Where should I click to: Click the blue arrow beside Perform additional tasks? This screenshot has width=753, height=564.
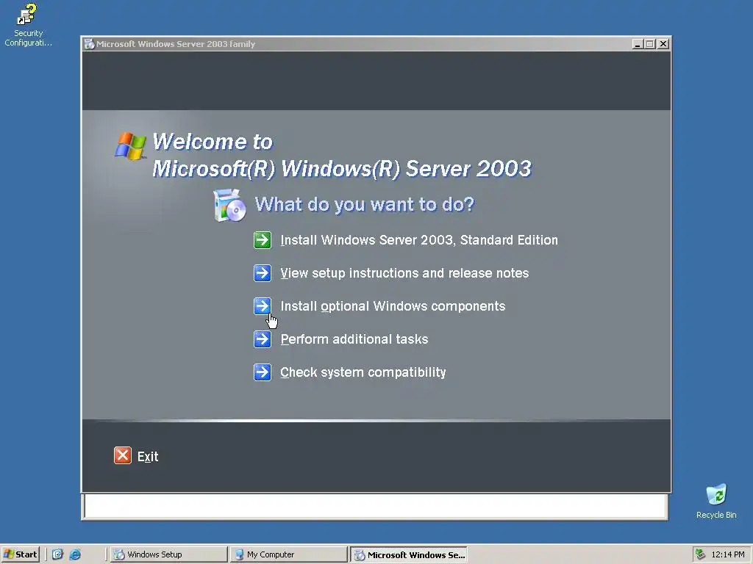pos(263,339)
